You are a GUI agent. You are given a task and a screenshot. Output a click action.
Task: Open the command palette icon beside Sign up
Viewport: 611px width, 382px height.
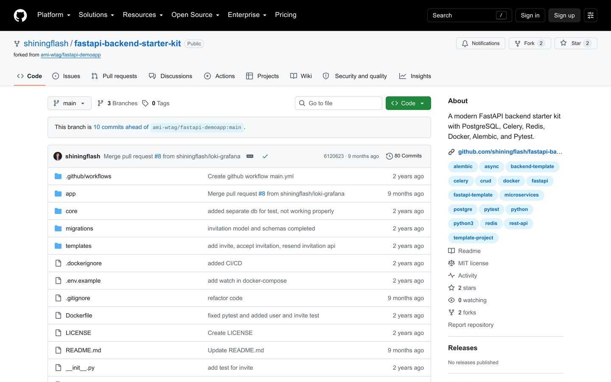pos(591,15)
